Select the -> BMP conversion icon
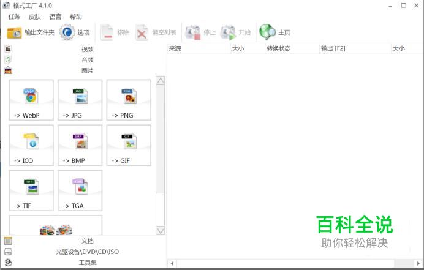Screen dimensions: 424x270 point(80,145)
